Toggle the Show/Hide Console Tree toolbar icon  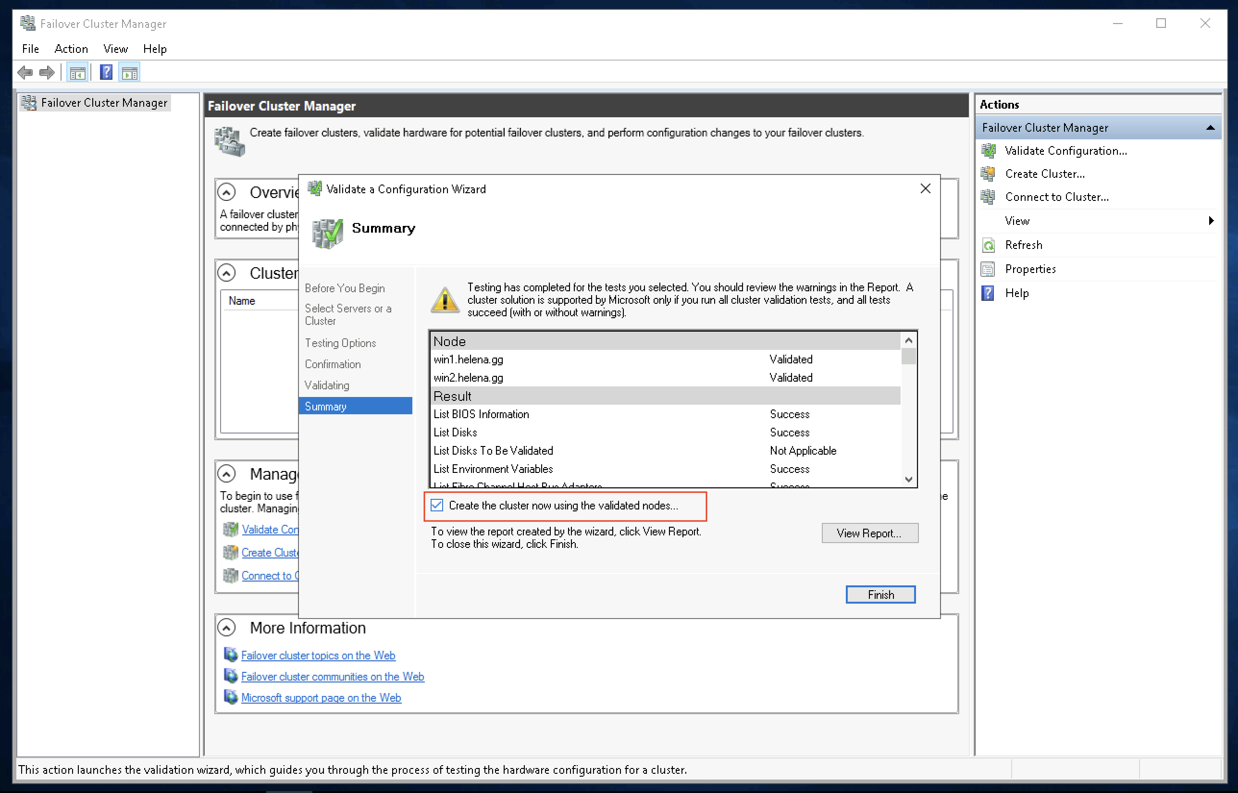[x=78, y=73]
